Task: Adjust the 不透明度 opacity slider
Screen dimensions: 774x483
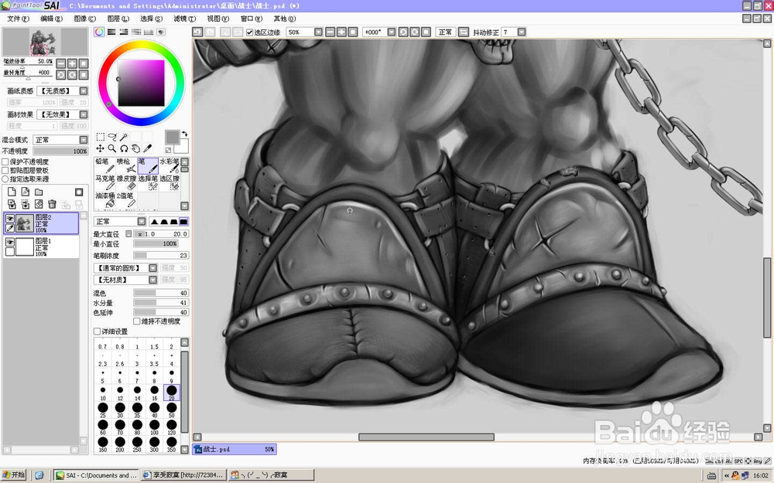Action: point(60,151)
